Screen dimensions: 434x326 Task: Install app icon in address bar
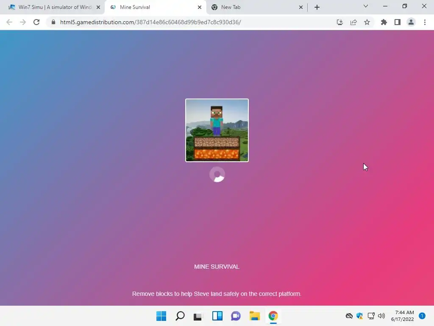[339, 22]
